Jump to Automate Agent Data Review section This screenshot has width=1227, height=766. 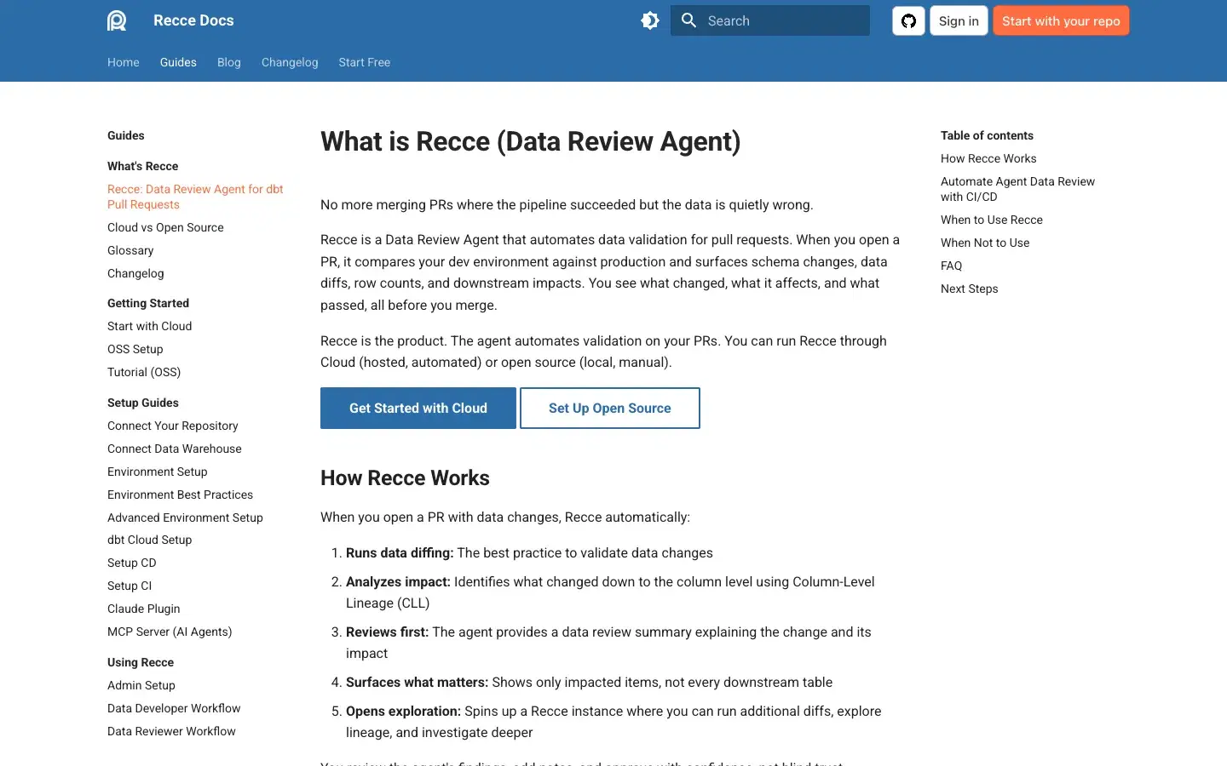[x=1017, y=189]
